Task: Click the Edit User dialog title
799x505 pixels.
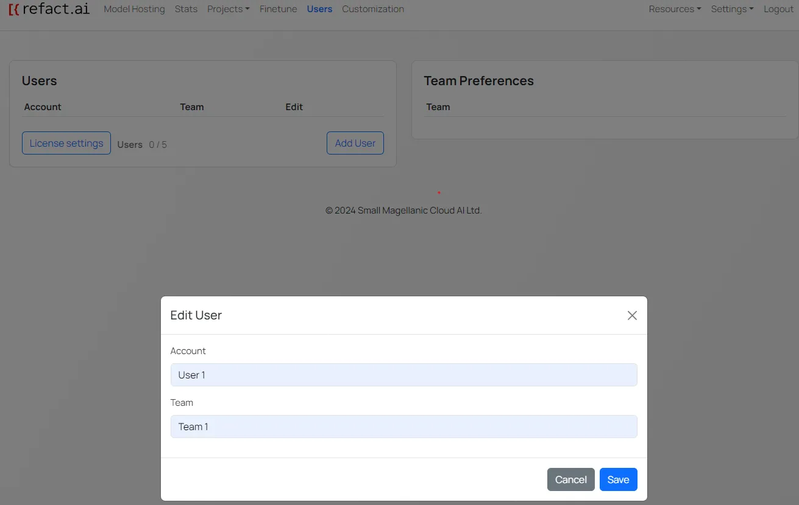Action: [x=196, y=315]
